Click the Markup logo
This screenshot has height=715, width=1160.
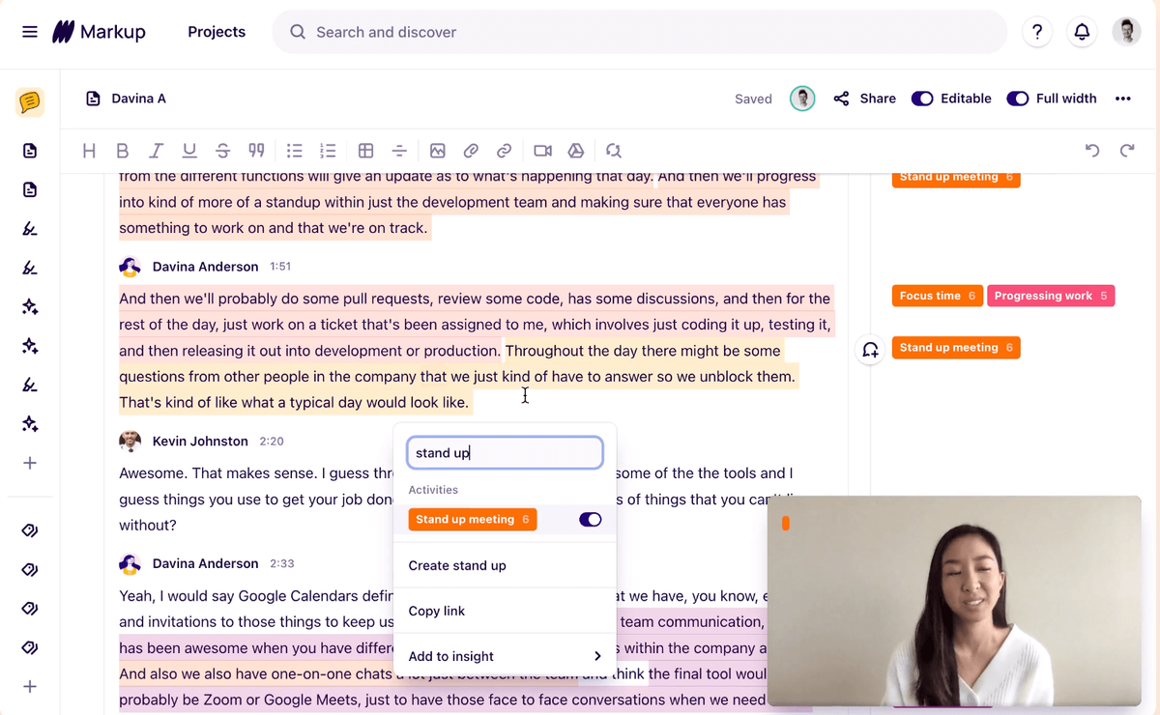click(100, 31)
